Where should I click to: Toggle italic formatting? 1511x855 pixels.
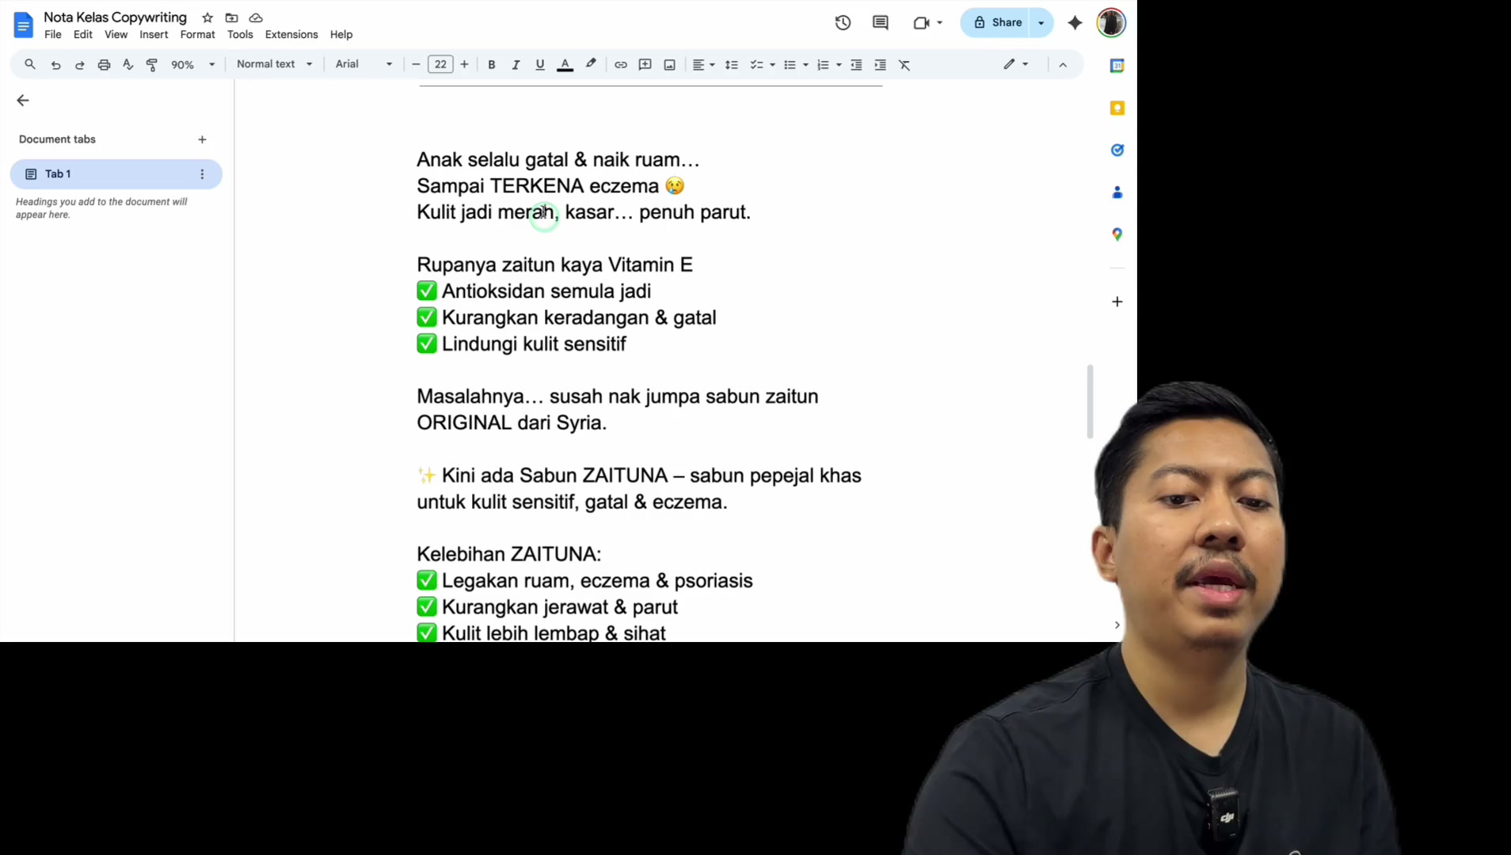click(516, 65)
